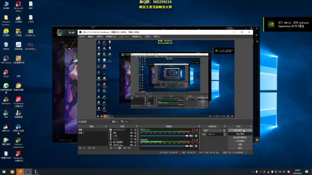Open the 场景集合(S) menu
The width and height of the screenshot is (312, 175).
click(x=137, y=37)
